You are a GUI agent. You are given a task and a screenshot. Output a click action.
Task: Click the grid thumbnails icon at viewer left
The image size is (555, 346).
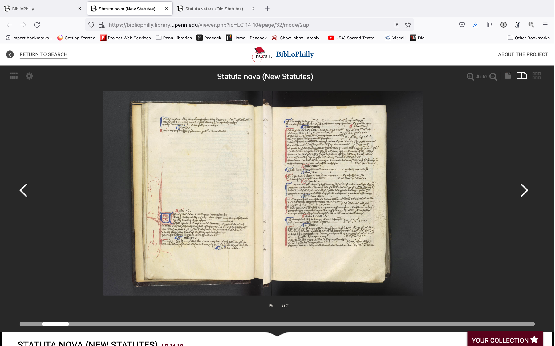point(14,76)
